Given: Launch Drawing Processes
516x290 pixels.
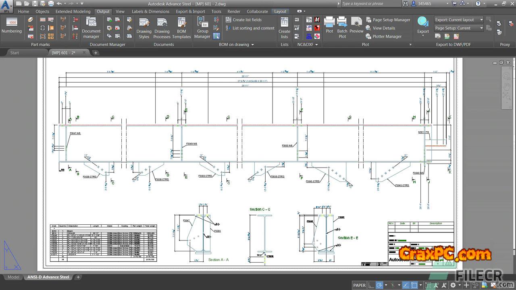Looking at the screenshot, I should (162, 27).
